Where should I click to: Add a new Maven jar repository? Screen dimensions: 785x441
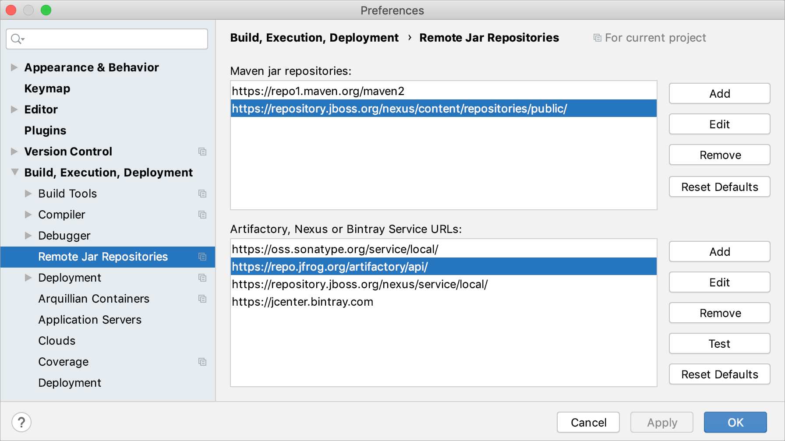pyautogui.click(x=719, y=93)
